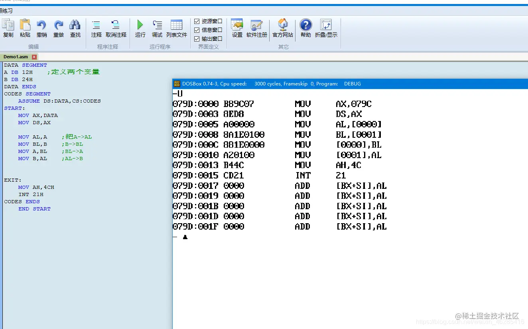Viewport: 528px width, 329px height.
Task: Toggle the 输出窗口 checkbox
Action: (x=197, y=39)
